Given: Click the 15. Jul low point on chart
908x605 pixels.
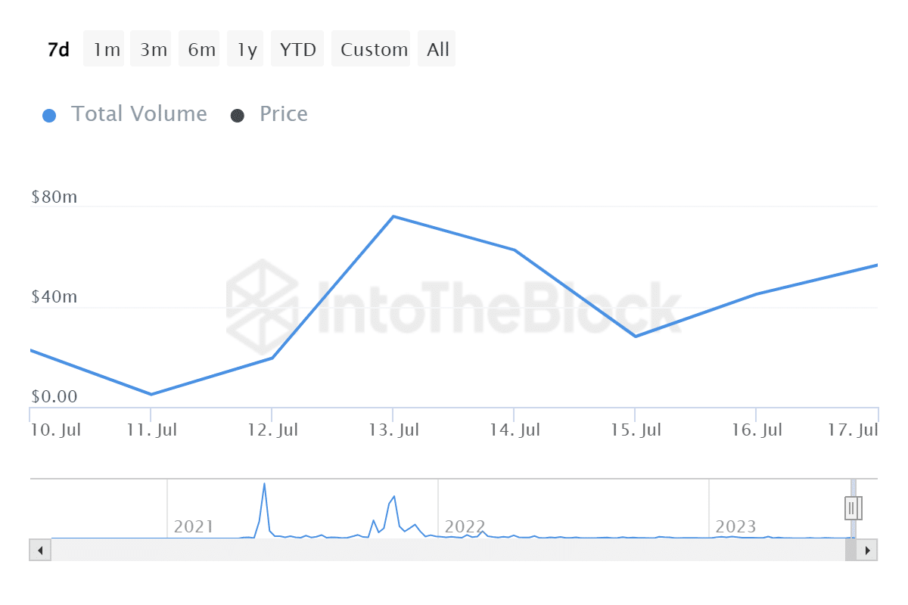Looking at the screenshot, I should pos(635,336).
